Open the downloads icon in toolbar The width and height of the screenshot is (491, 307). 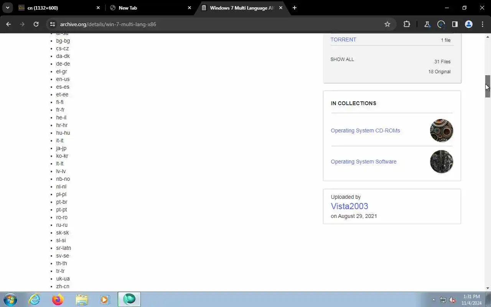click(441, 24)
